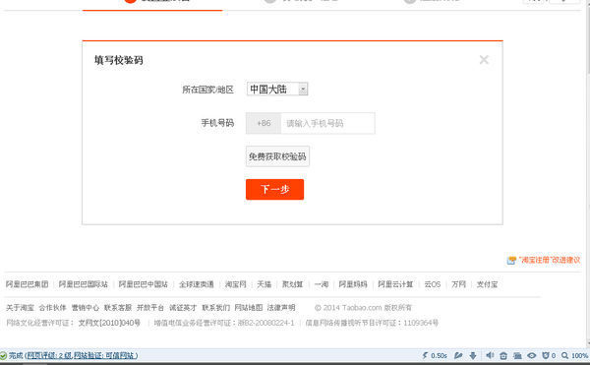
Task: Click the orange 下一步 button
Action: [x=274, y=189]
